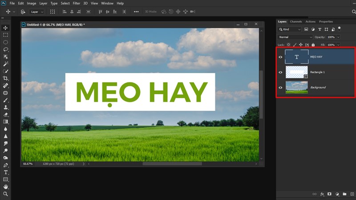
Task: Select the Rectangle shape tool
Action: [x=5, y=180]
